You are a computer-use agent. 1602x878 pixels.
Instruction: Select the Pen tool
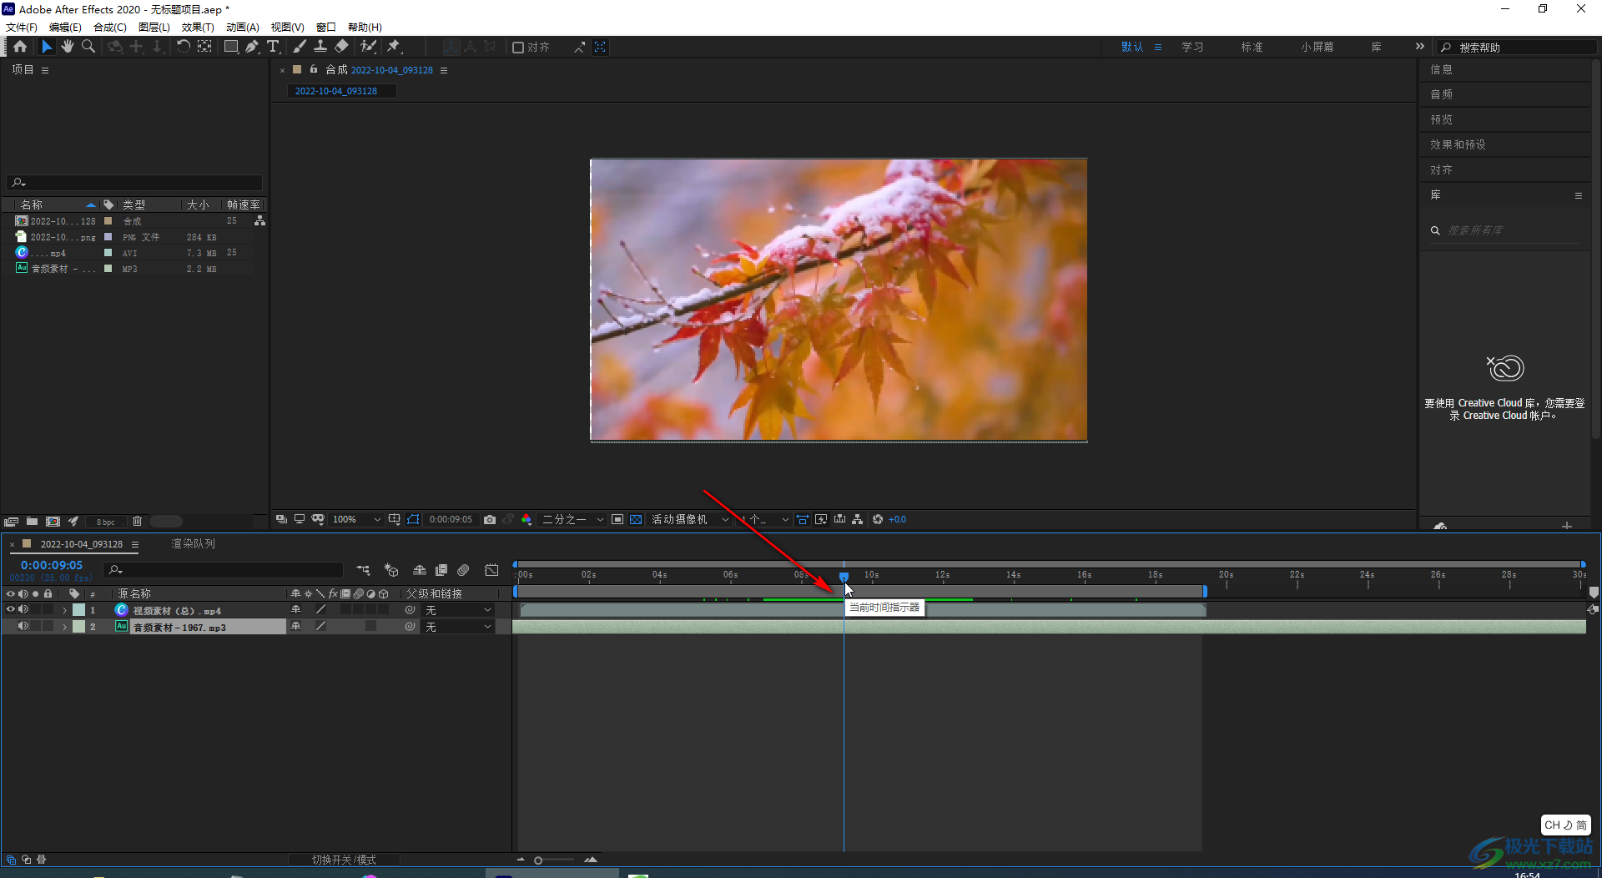click(252, 47)
